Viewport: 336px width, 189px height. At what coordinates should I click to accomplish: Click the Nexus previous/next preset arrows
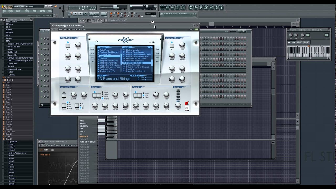[x=134, y=75]
